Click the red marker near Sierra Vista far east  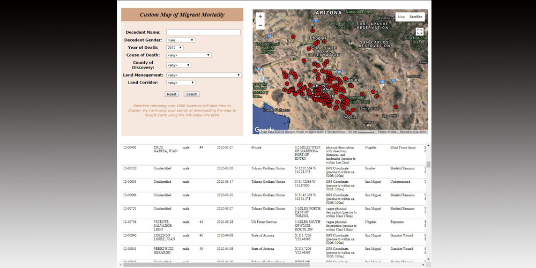[x=396, y=107]
